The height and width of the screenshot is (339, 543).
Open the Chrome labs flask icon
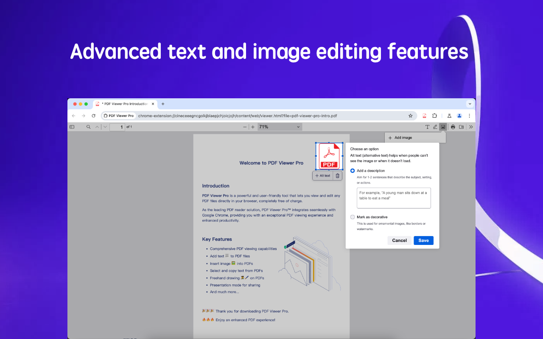click(x=449, y=116)
